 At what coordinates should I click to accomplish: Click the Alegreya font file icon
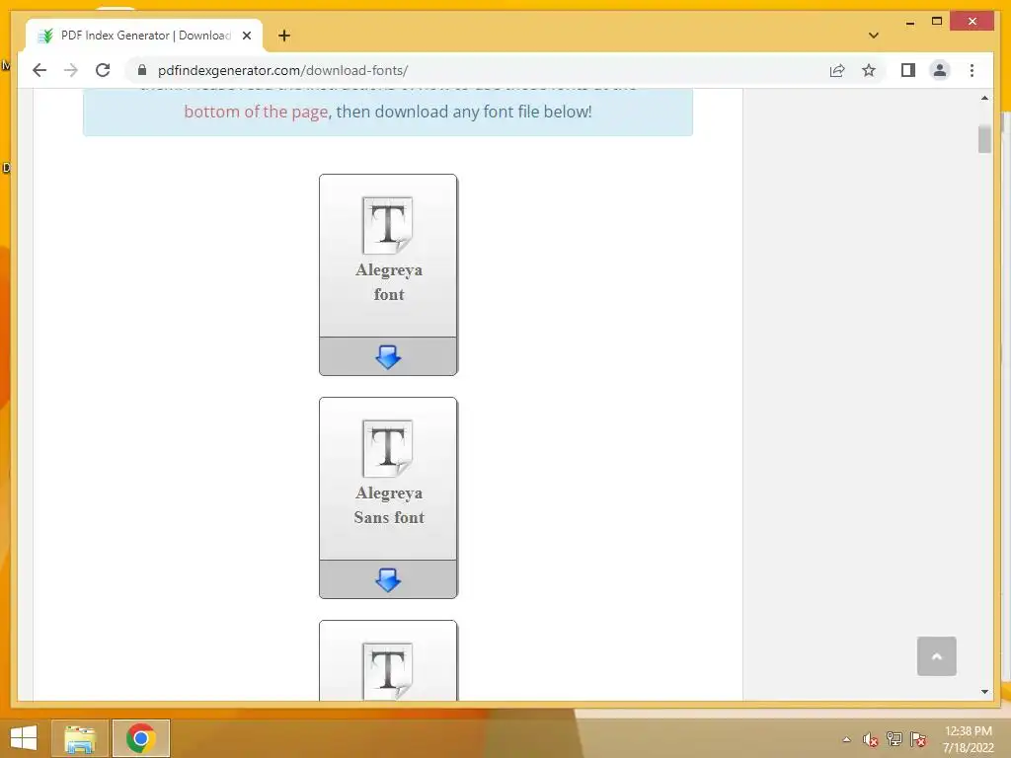pyautogui.click(x=387, y=225)
